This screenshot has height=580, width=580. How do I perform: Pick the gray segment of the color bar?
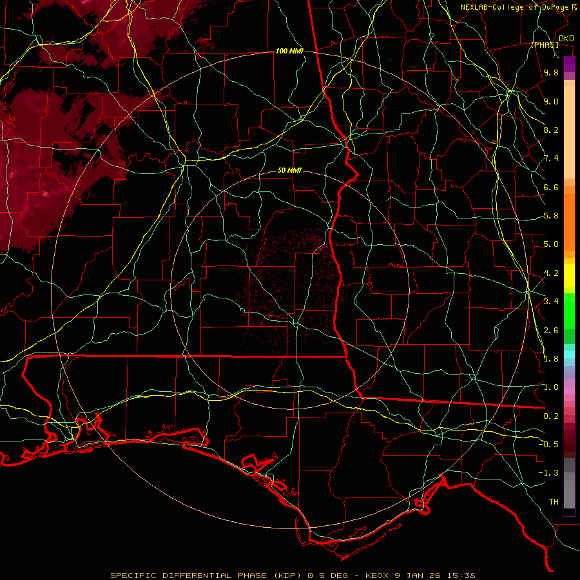click(569, 490)
